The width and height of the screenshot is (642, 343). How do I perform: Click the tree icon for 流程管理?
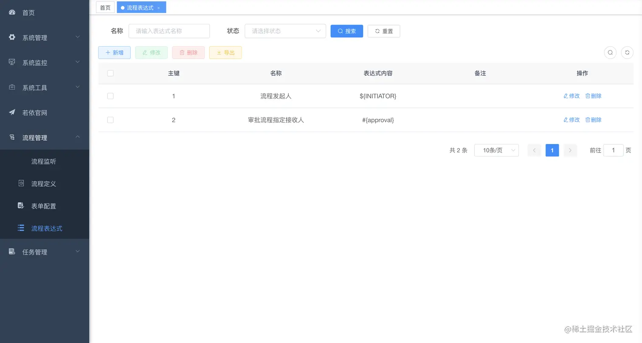(12, 137)
